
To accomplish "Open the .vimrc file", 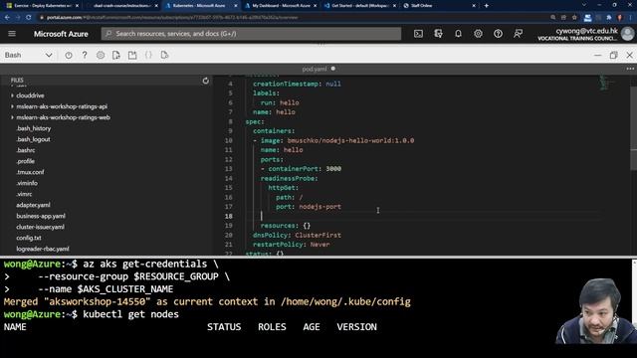I will [24, 195].
